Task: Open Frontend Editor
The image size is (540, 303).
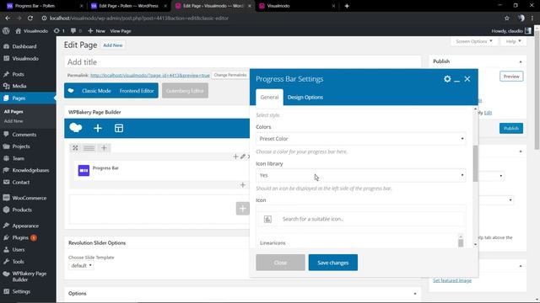Action: tap(137, 91)
